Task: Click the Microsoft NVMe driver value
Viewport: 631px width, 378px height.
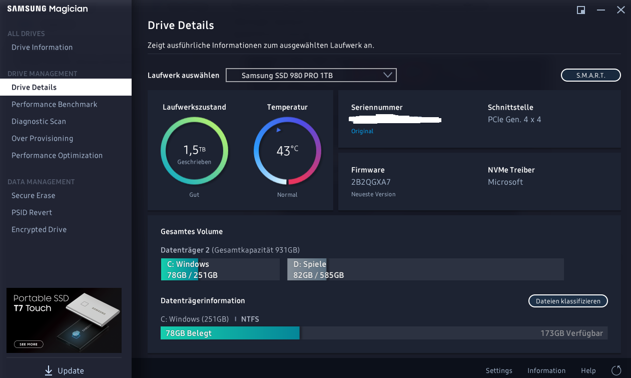Action: click(505, 182)
